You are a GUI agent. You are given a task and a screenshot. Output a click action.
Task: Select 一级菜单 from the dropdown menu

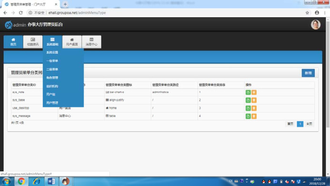pyautogui.click(x=52, y=61)
